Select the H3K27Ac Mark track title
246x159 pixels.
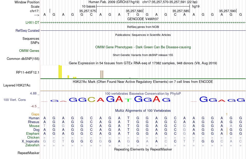click(x=143, y=82)
